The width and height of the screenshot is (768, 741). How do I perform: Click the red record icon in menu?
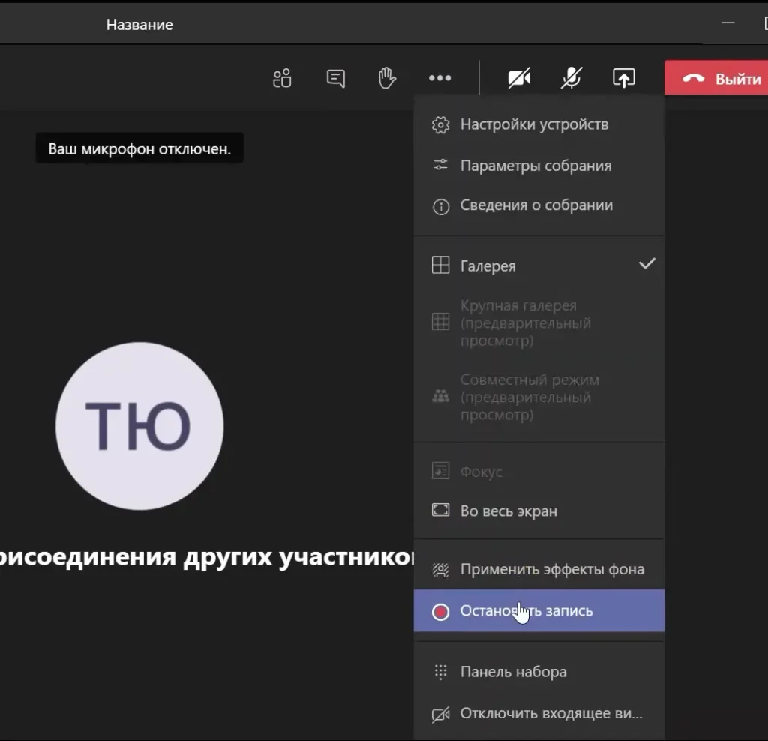pyautogui.click(x=440, y=612)
